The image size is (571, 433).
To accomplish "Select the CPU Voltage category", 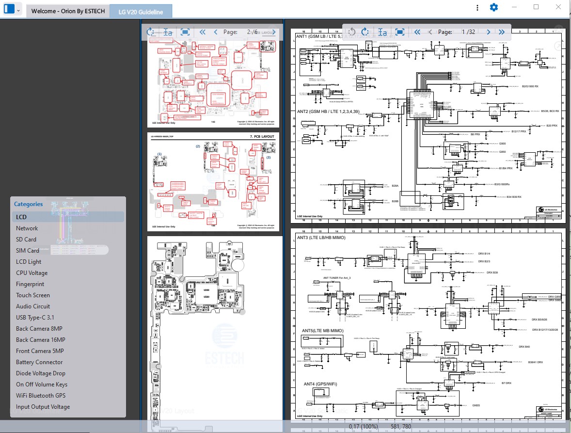I will [68, 273].
